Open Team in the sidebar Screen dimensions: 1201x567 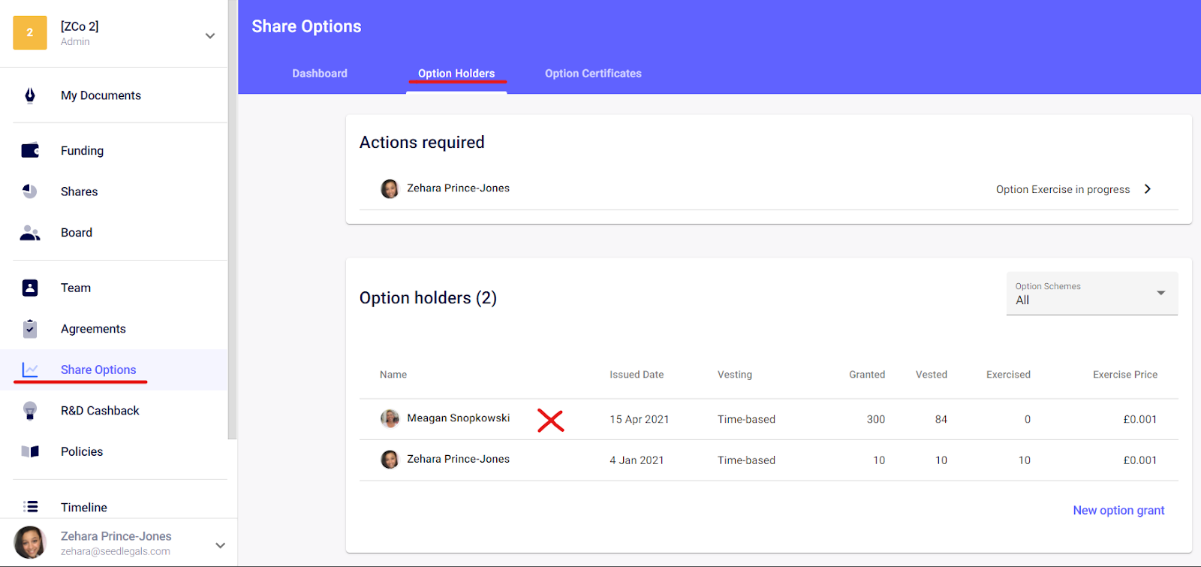click(76, 288)
